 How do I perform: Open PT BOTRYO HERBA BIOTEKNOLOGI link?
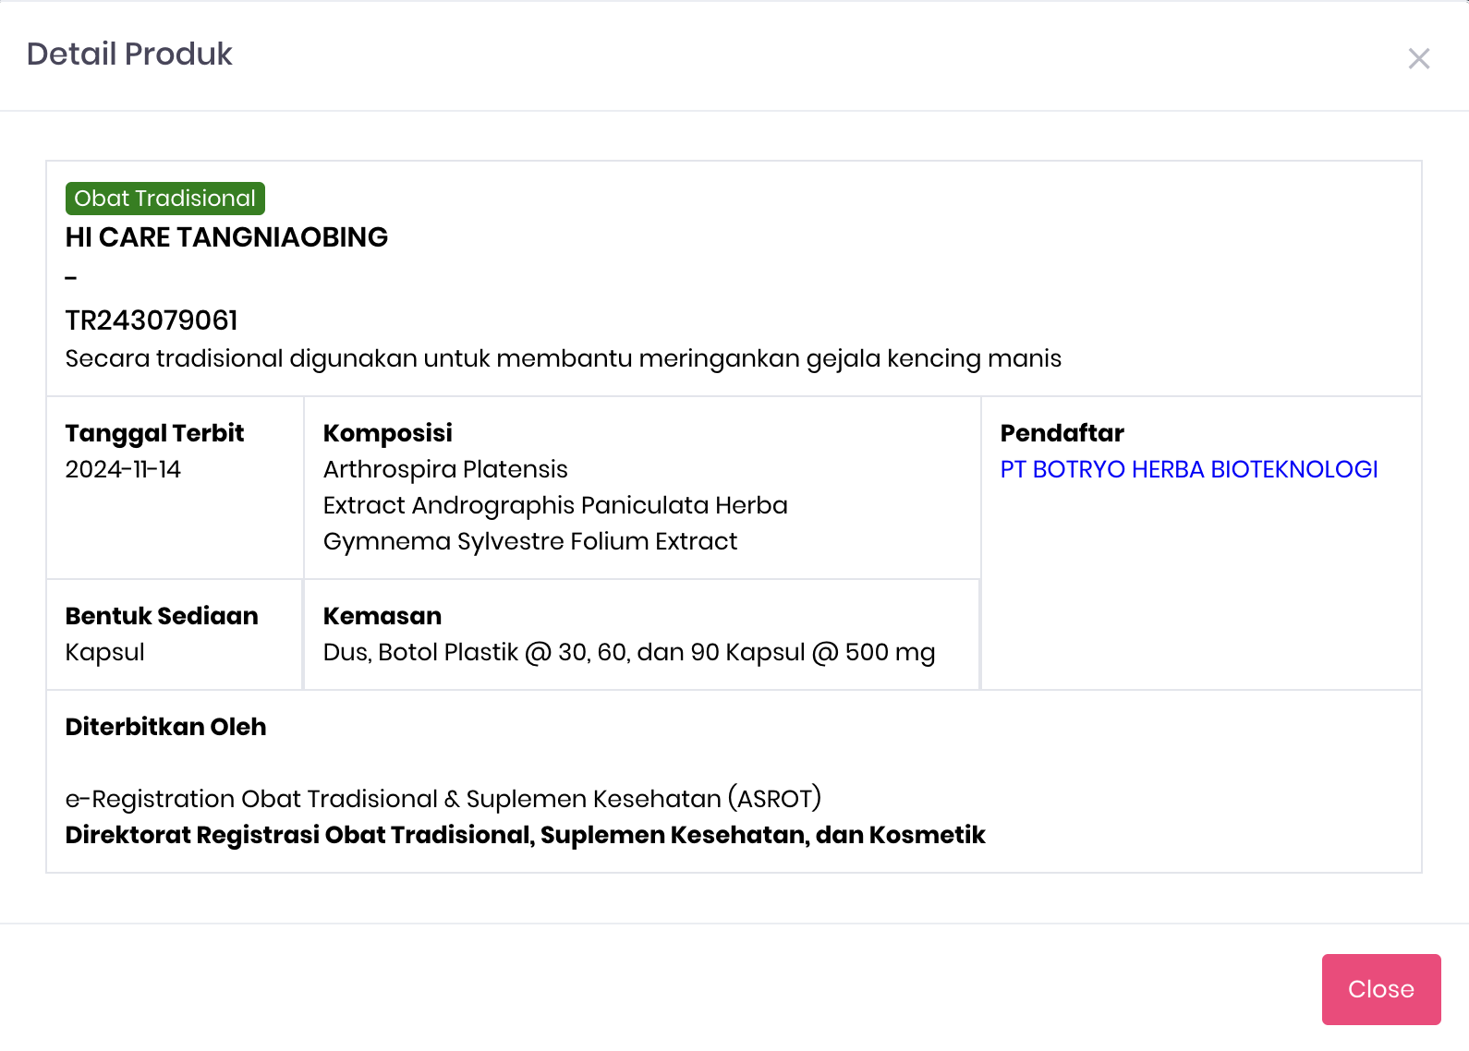click(x=1188, y=469)
